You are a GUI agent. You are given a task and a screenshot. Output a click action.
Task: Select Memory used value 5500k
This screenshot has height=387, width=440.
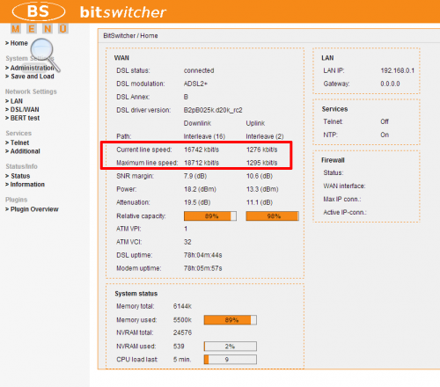pyautogui.click(x=182, y=320)
